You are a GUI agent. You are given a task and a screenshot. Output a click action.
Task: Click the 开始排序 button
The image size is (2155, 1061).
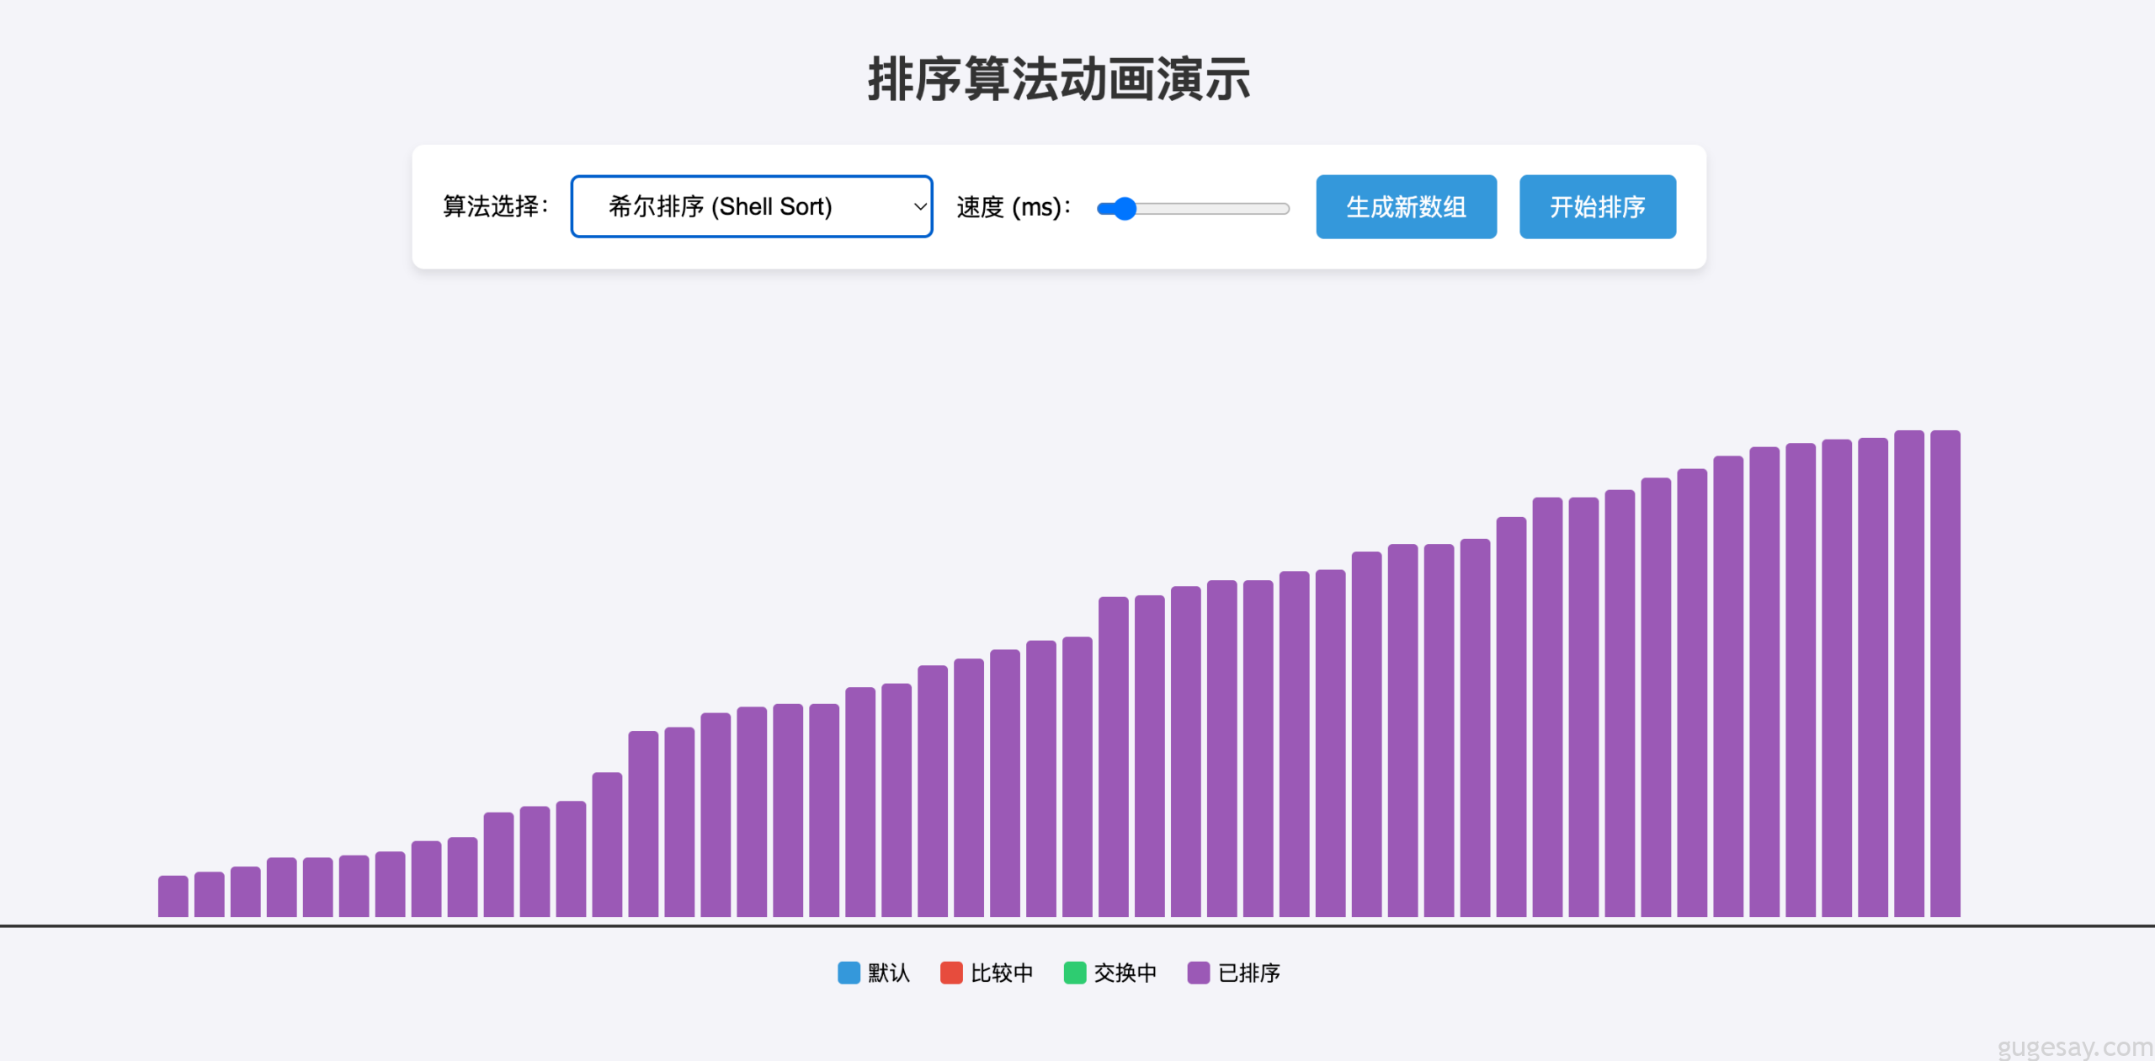pyautogui.click(x=1597, y=206)
